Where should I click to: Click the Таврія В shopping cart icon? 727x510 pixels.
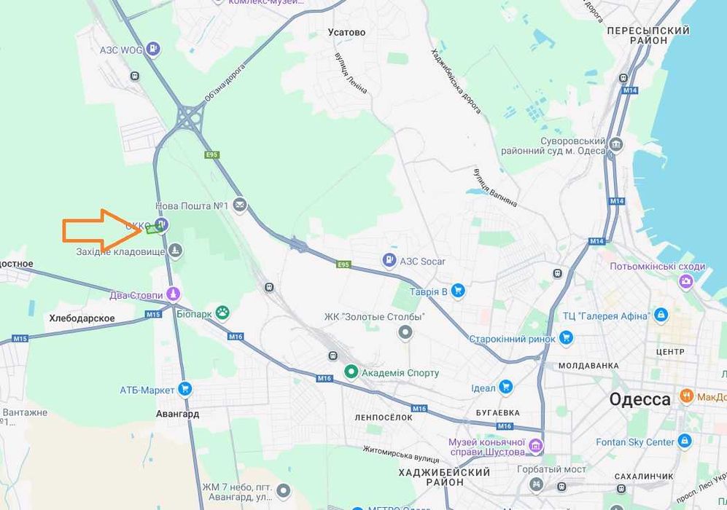click(458, 291)
